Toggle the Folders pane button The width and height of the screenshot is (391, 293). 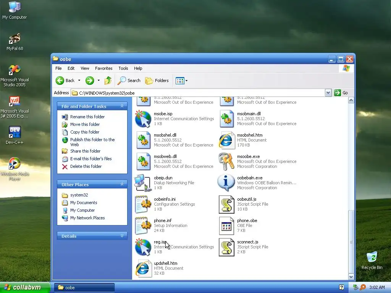[157, 80]
